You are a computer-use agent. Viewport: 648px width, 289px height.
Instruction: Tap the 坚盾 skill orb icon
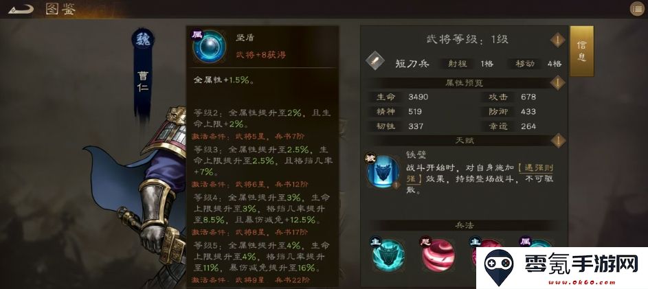click(x=209, y=47)
